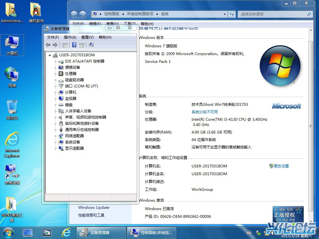The image size is (319, 239).
Task: Select the 键盘 device category item
Action: click(69, 105)
